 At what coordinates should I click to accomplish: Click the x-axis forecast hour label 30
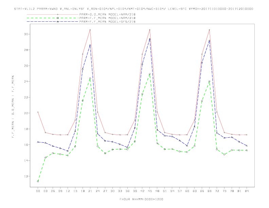(x=112, y=191)
